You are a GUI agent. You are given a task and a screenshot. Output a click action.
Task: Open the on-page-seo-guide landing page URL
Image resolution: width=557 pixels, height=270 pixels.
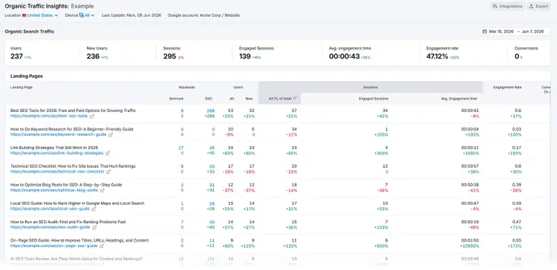53,246
